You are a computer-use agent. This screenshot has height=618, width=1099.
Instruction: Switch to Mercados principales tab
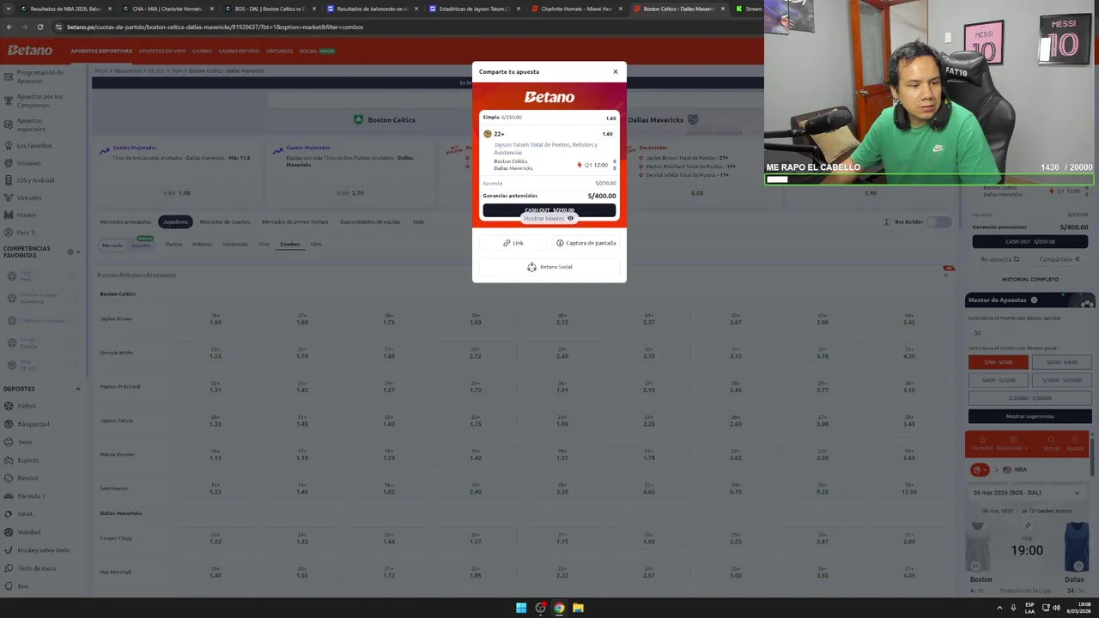click(125, 222)
